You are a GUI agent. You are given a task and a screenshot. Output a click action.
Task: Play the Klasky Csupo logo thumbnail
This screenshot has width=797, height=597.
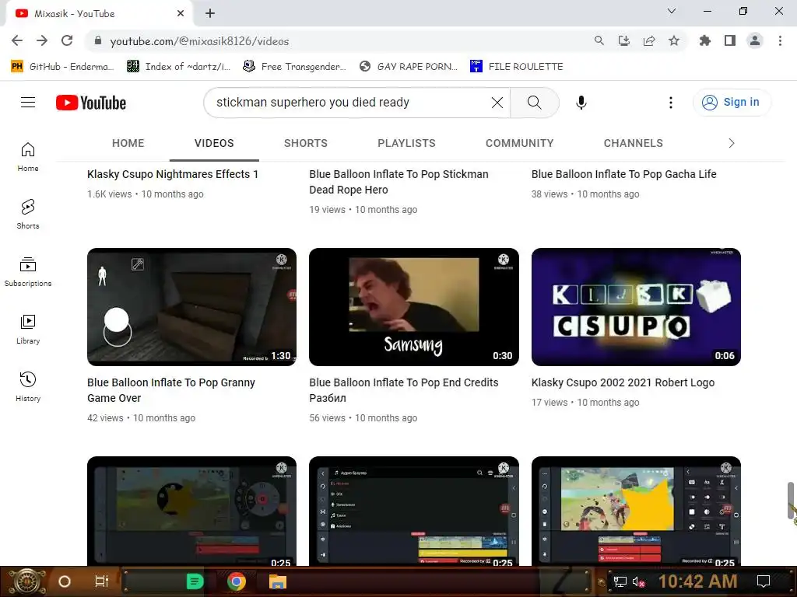(636, 307)
